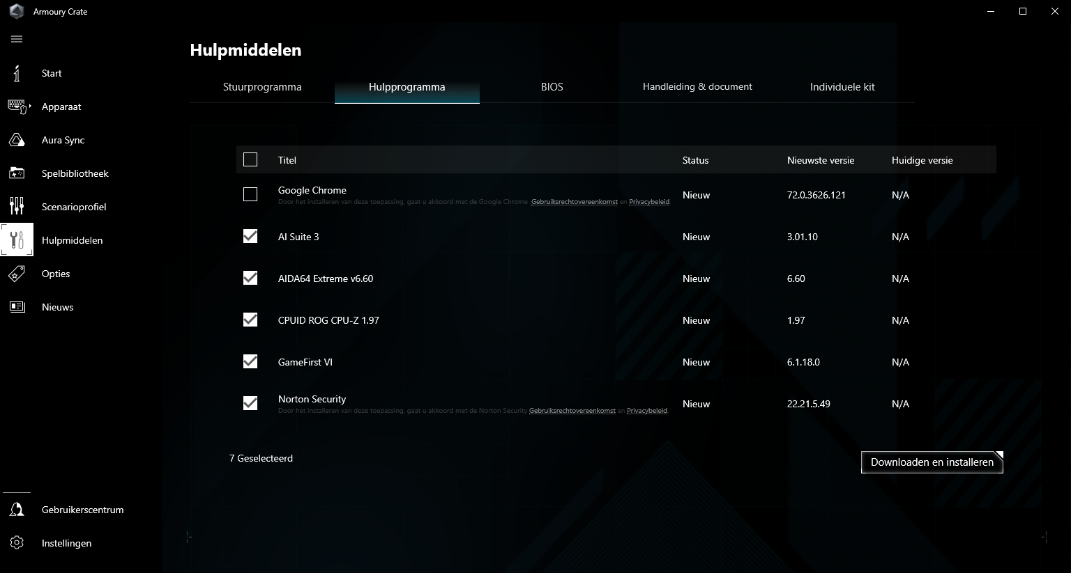Open the BIOS tab
Viewport: 1071px width, 573px height.
click(552, 87)
